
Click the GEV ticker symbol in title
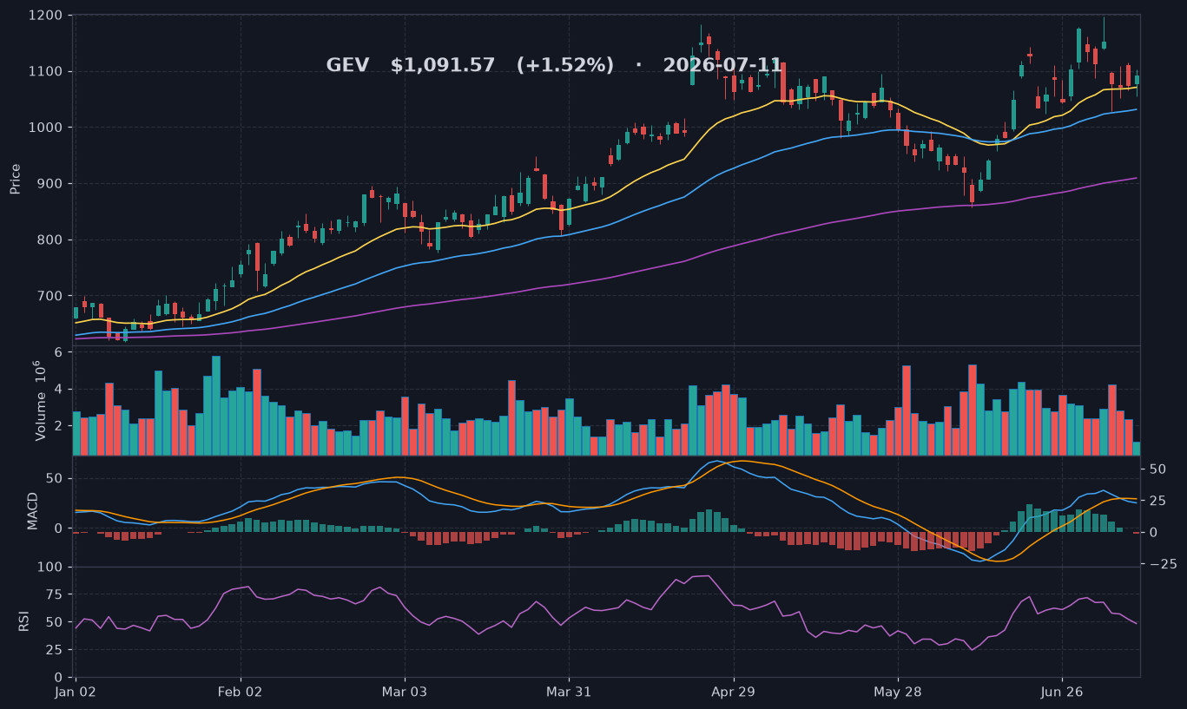(347, 66)
